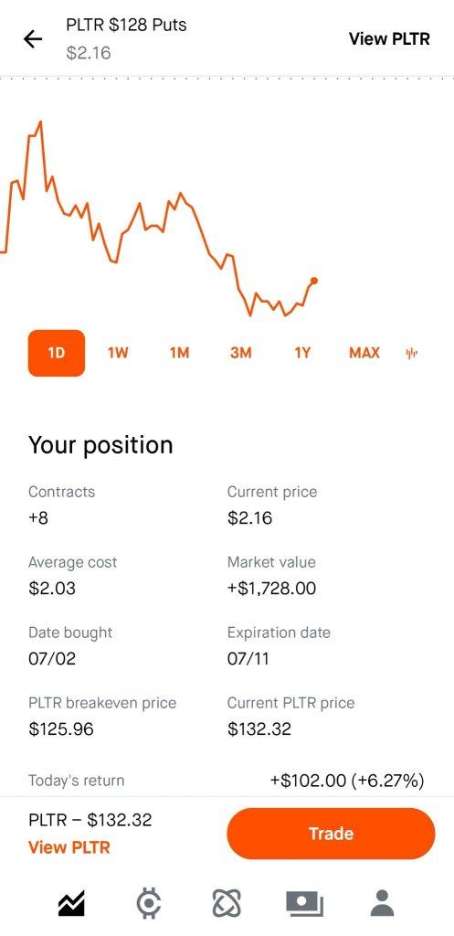The image size is (454, 936).
Task: Open View PLTR link at top right
Action: (x=389, y=38)
